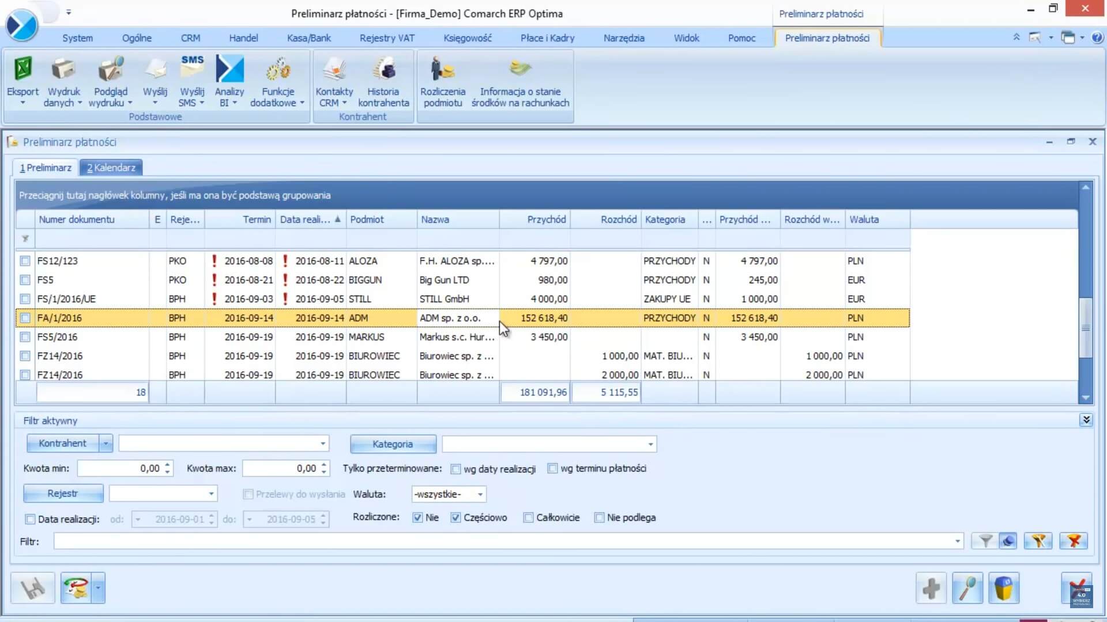Open the Handel menu tab
The image size is (1107, 622).
tap(243, 38)
